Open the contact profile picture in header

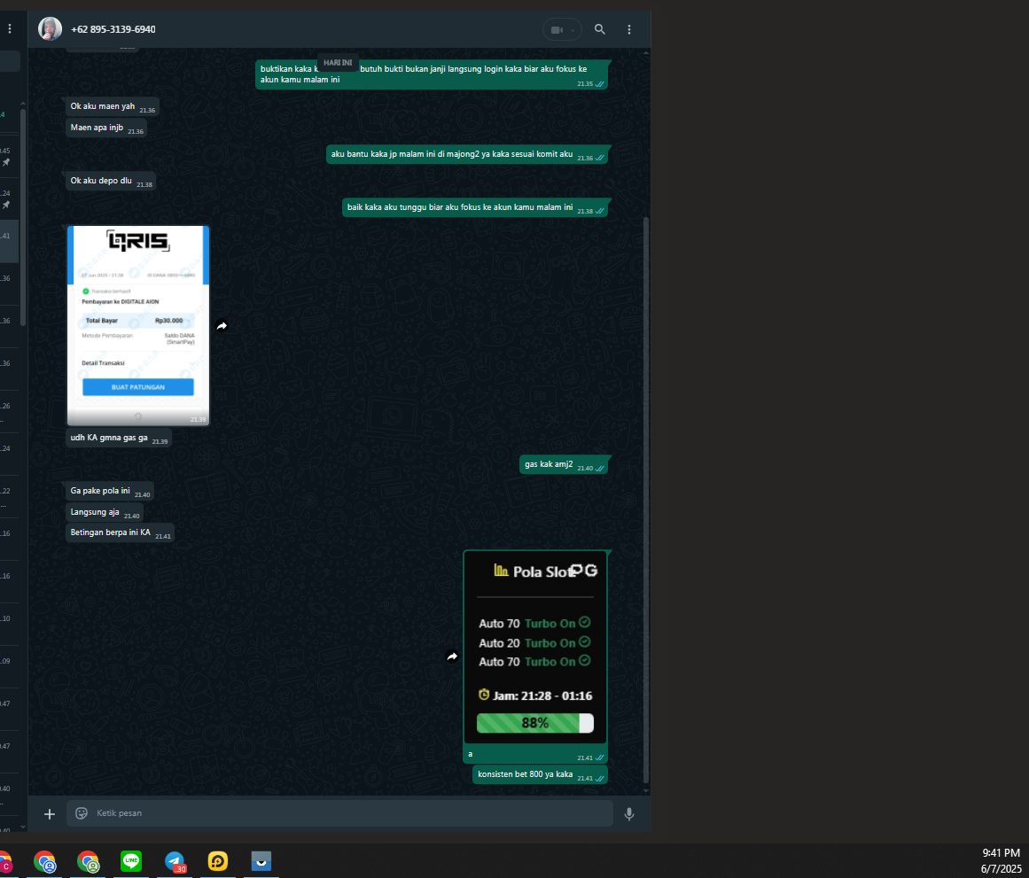pyautogui.click(x=50, y=29)
